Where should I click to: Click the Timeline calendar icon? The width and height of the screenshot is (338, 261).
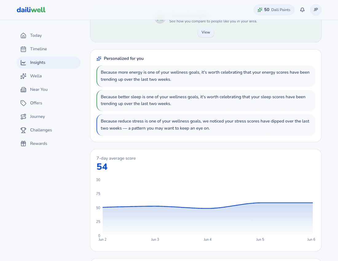click(x=23, y=49)
